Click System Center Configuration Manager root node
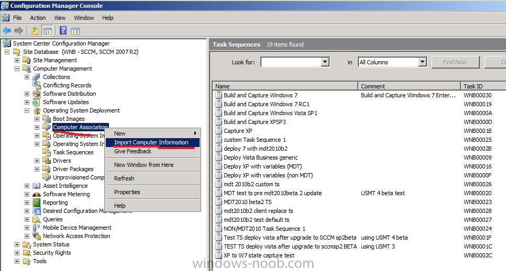 (x=61, y=43)
